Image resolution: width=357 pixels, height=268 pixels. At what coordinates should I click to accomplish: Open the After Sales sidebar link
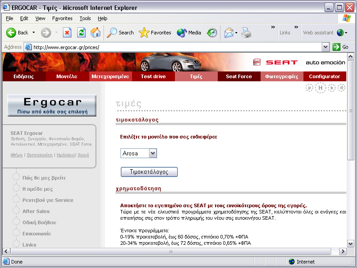36,211
